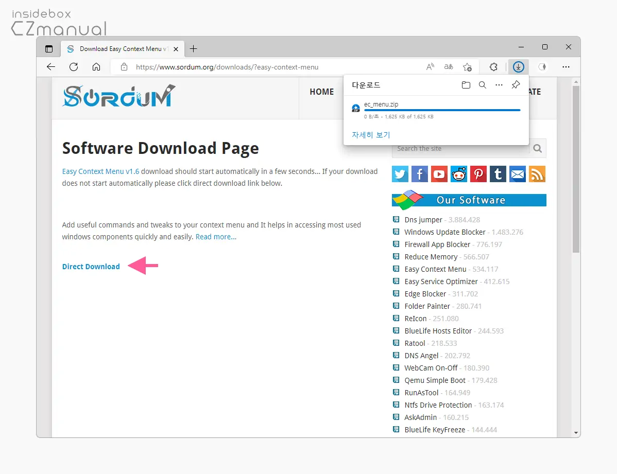
Task: Open more options in the downloads popup
Action: click(x=499, y=85)
